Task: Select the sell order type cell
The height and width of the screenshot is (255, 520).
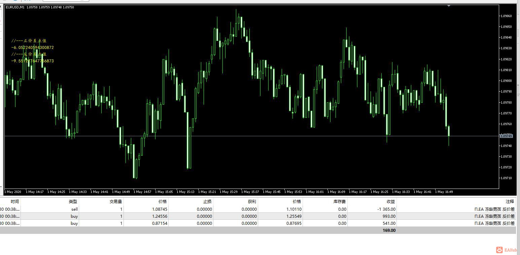Action: pyautogui.click(x=74, y=209)
